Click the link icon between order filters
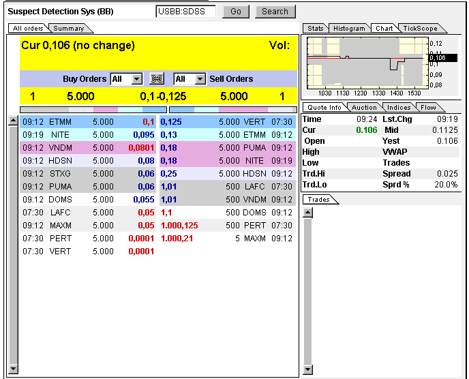The image size is (469, 379). point(157,79)
